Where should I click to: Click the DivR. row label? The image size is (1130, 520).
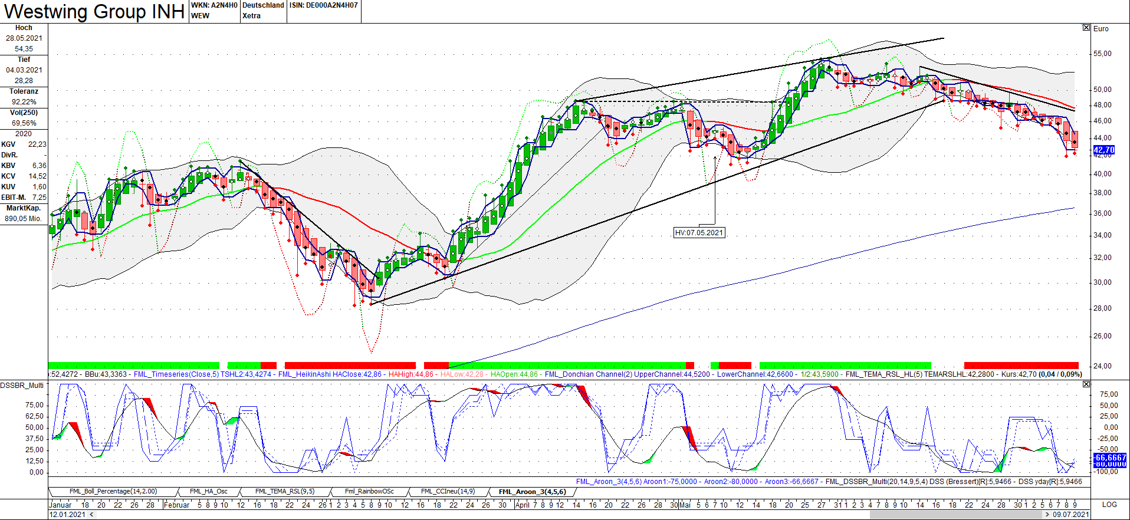(x=9, y=155)
